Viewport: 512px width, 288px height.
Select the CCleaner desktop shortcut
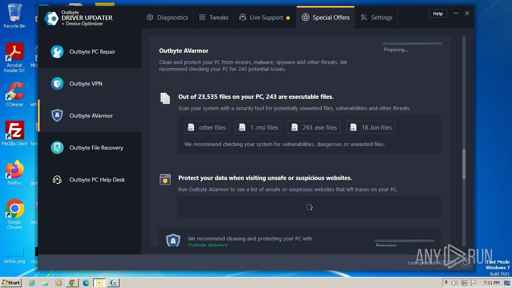[x=14, y=94]
